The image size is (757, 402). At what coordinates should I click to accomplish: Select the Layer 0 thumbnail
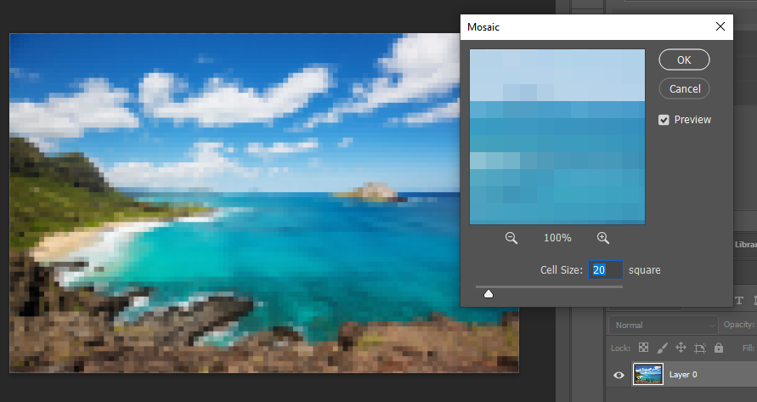(647, 374)
